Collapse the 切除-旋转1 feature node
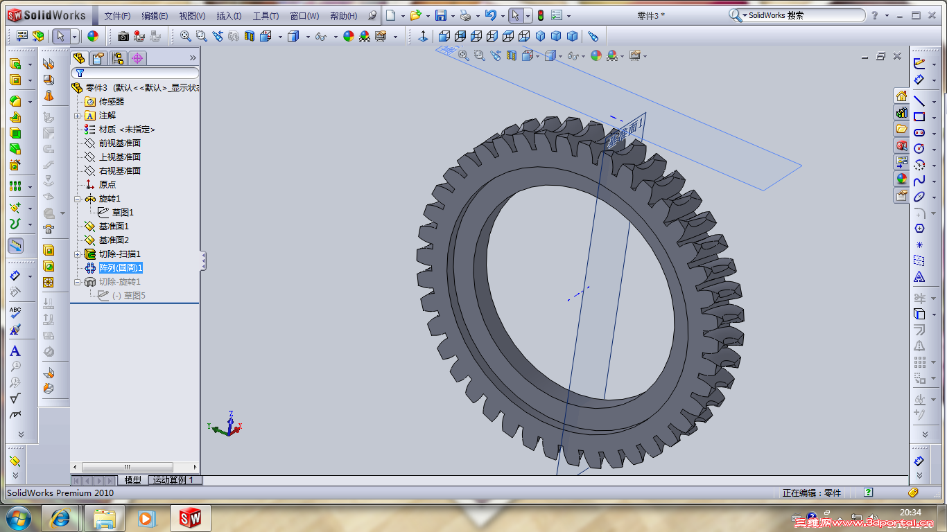947x532 pixels. [78, 282]
